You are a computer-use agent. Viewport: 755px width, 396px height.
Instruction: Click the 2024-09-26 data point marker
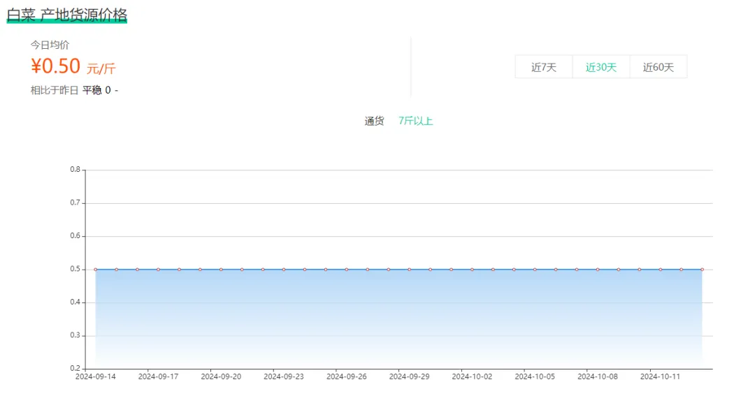346,269
